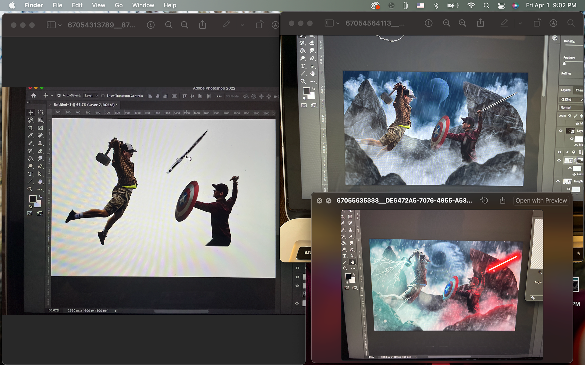Click the foreground color swatch in the top-right photo
Viewport: 585px width, 365px height.
[x=306, y=91]
